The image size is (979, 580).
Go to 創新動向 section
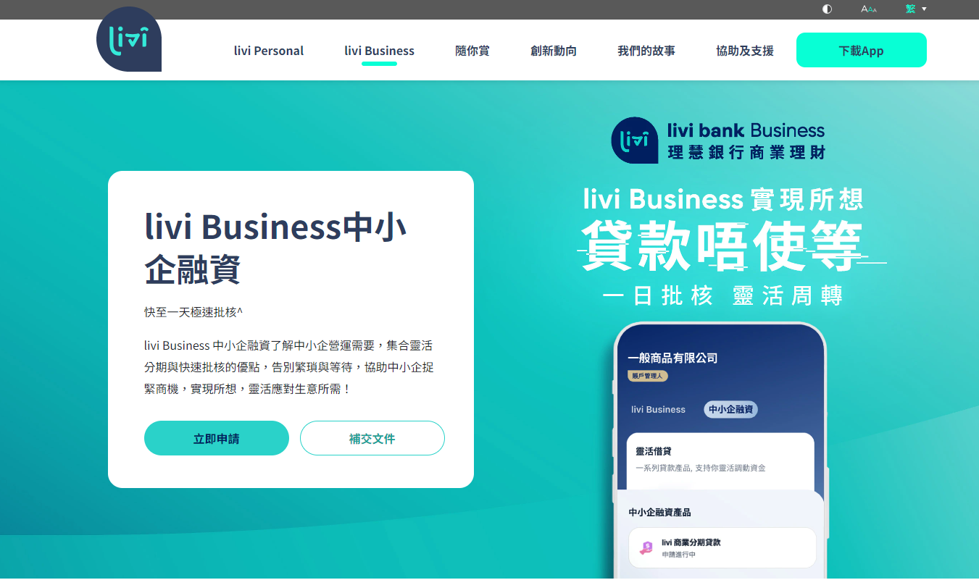tap(554, 51)
